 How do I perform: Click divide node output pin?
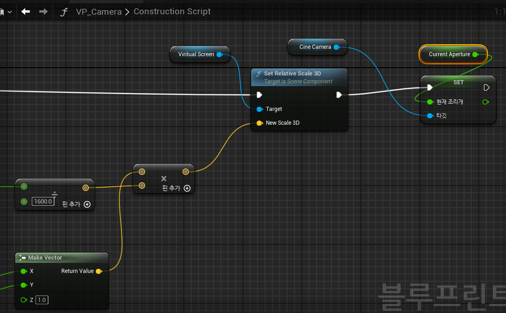click(86, 188)
